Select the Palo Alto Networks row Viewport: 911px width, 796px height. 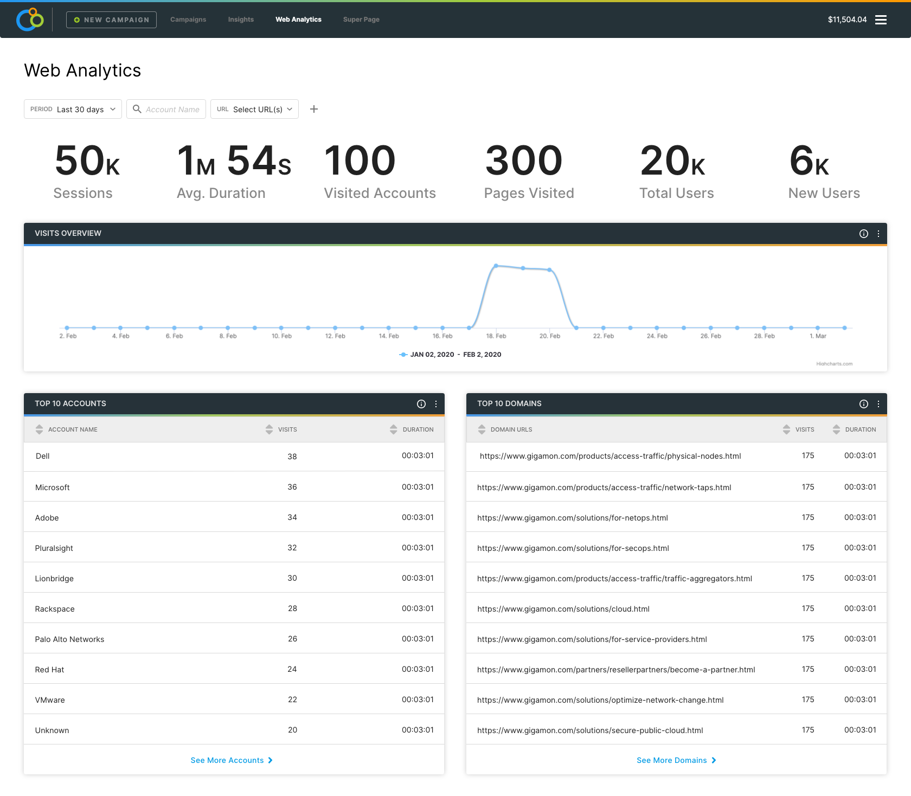click(x=234, y=638)
